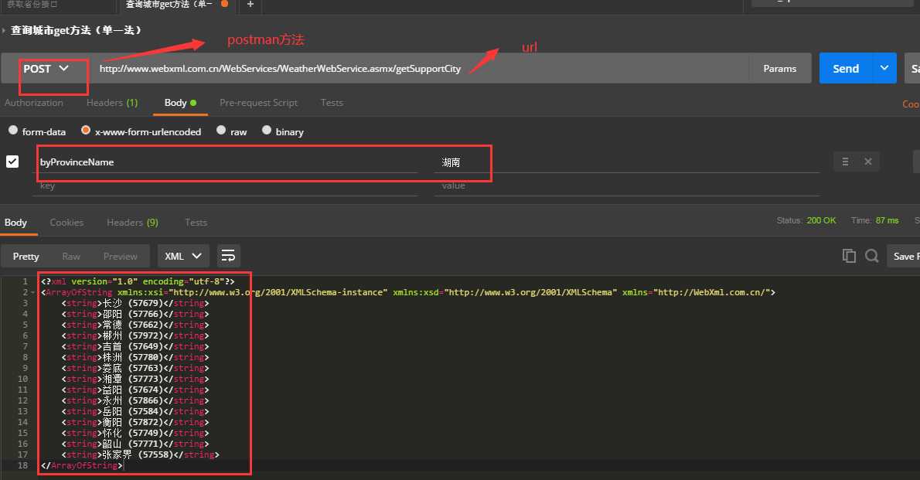Show response Body tab
This screenshot has height=480, width=920.
click(15, 223)
